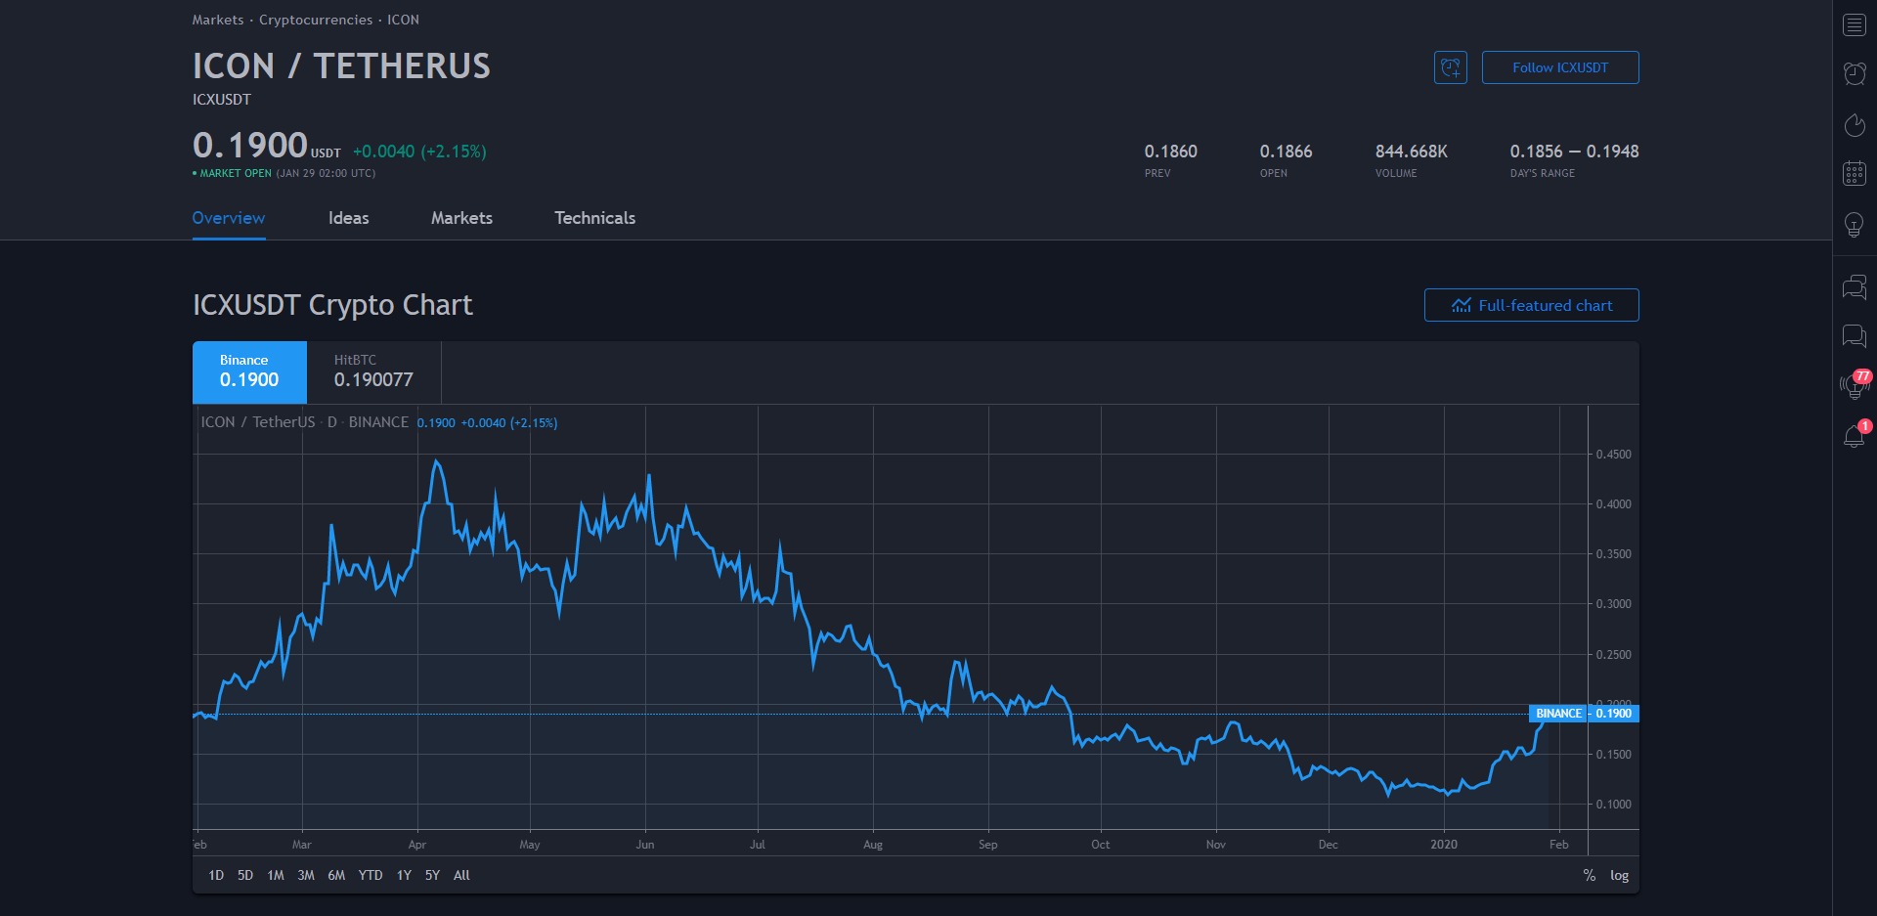Open the ideas stream icon with 77 badge
Image resolution: width=1877 pixels, height=916 pixels.
click(1854, 385)
